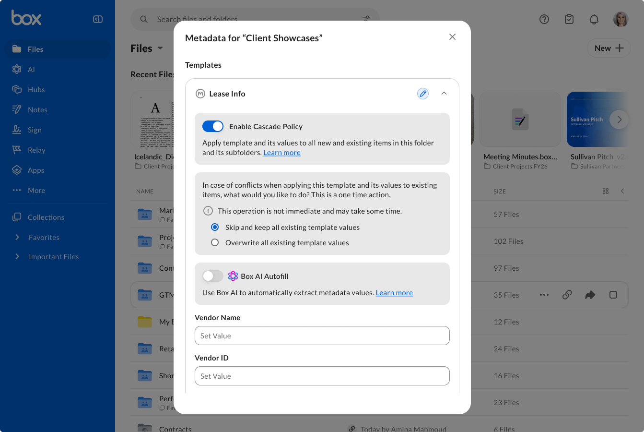The height and width of the screenshot is (432, 644).
Task: Sort by the NAME column header
Action: coord(145,191)
